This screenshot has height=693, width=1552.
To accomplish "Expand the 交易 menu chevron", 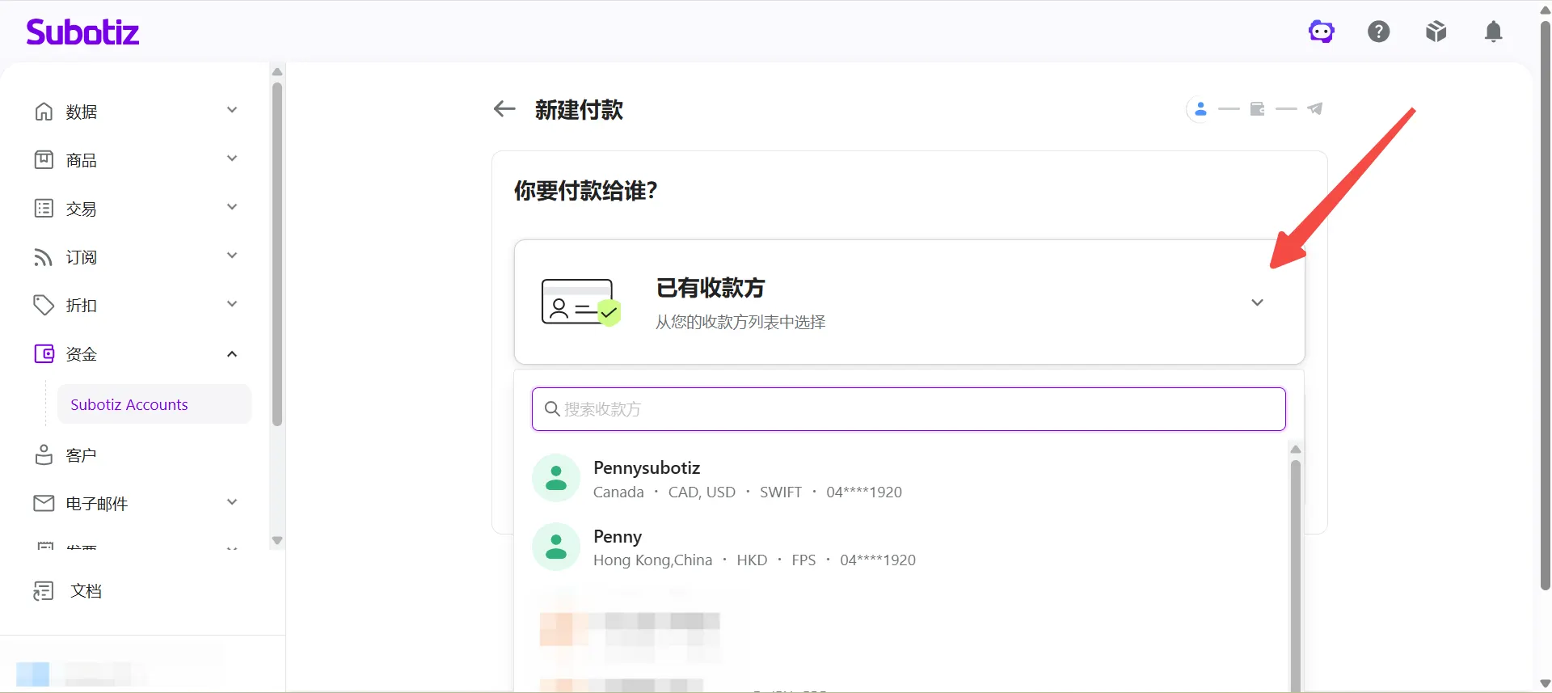I will click(x=232, y=207).
